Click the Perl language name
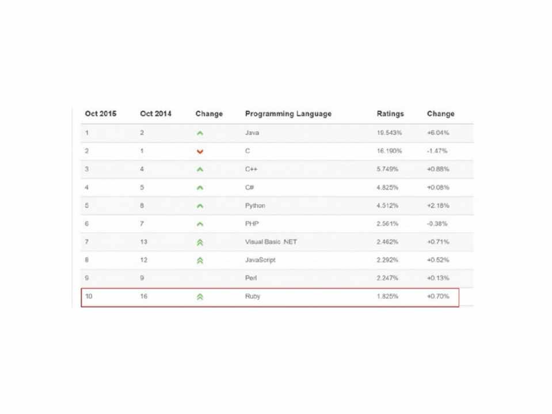Image resolution: width=552 pixels, height=414 pixels. [x=250, y=278]
